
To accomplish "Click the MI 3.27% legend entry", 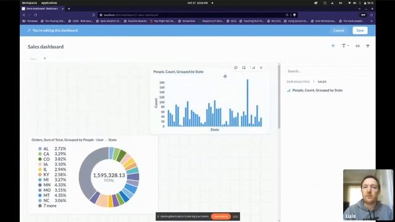I will (52, 179).
